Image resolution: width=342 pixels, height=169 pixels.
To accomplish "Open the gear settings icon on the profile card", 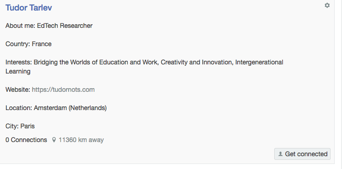I will 327,5.
